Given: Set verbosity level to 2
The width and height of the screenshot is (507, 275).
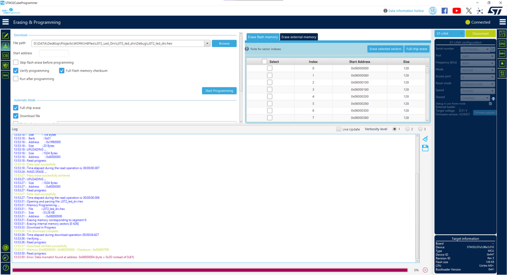Looking at the screenshot, I should click(408, 129).
